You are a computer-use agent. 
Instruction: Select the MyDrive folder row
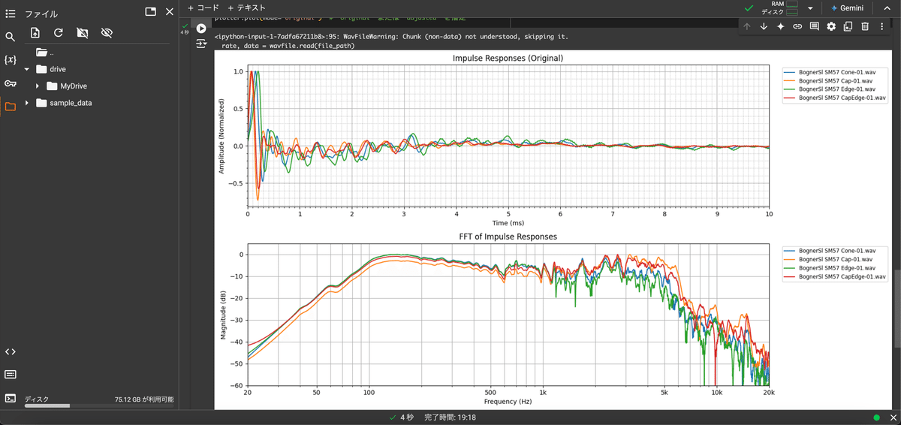[101, 86]
